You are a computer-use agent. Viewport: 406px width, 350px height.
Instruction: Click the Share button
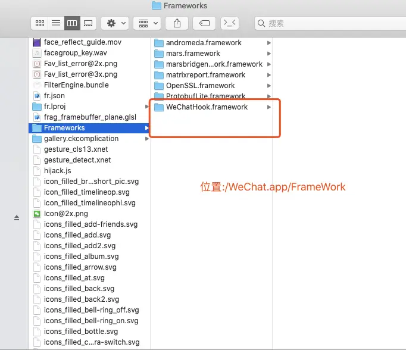177,23
